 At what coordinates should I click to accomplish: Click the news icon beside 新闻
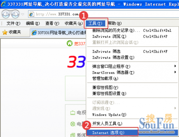point(73,135)
